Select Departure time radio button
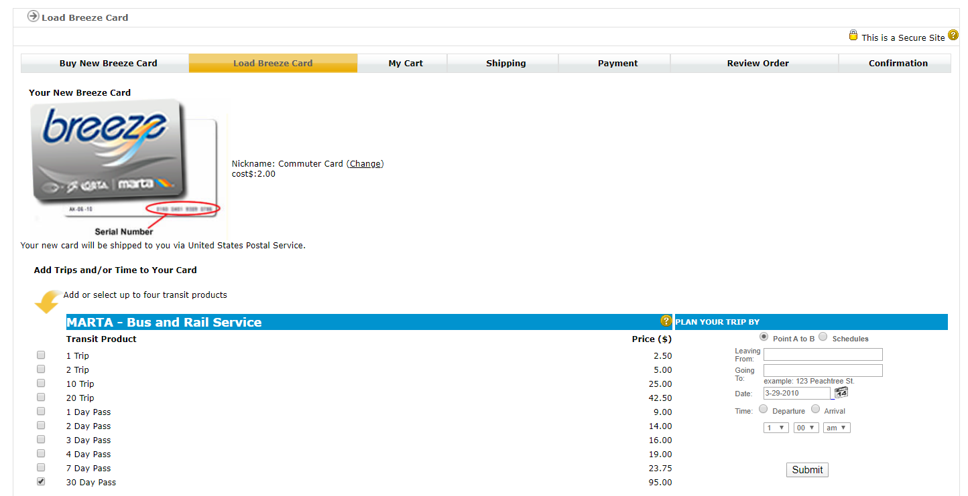 tap(764, 409)
